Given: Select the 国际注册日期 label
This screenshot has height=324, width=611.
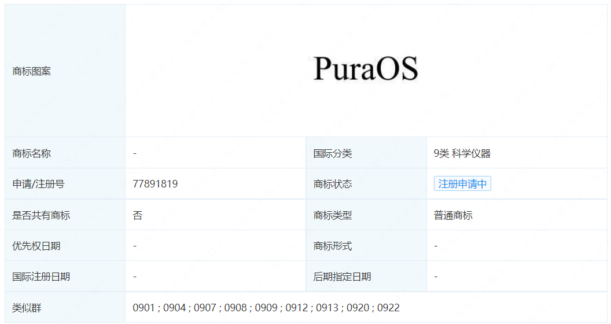Looking at the screenshot, I should 41,277.
